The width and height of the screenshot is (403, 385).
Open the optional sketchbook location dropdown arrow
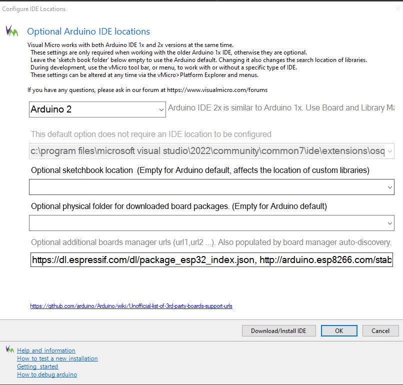click(389, 187)
